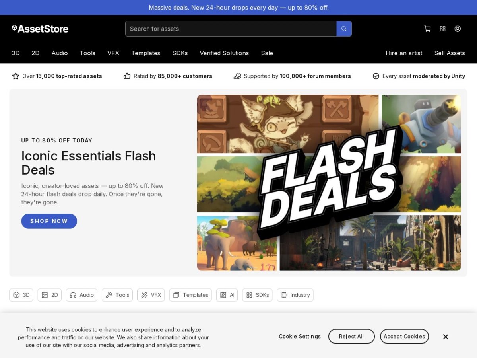Open the Sale navigation item
477x358 pixels.
267,53
